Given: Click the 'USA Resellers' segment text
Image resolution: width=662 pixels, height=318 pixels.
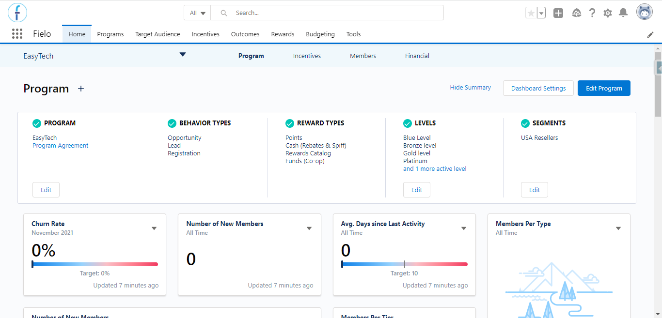Looking at the screenshot, I should (539, 138).
